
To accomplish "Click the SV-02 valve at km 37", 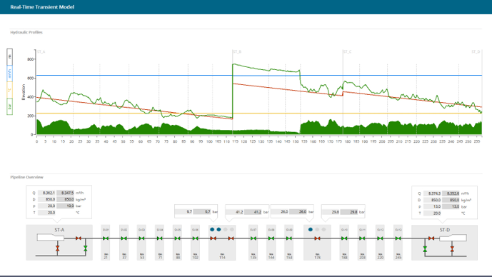I will pos(124,238).
